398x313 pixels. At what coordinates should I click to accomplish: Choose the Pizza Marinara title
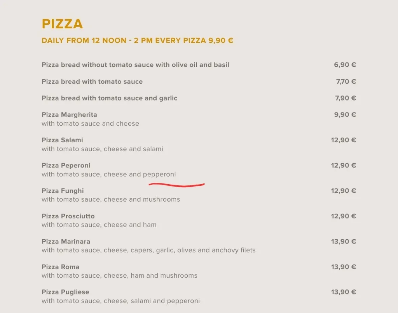pos(66,241)
